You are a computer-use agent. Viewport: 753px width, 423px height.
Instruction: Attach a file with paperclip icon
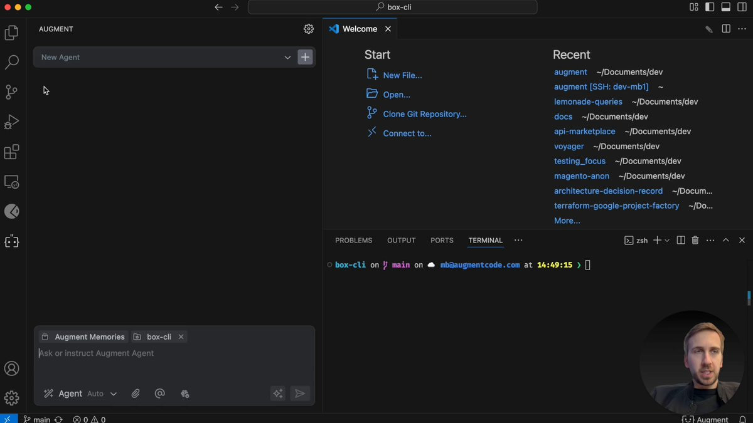(136, 394)
